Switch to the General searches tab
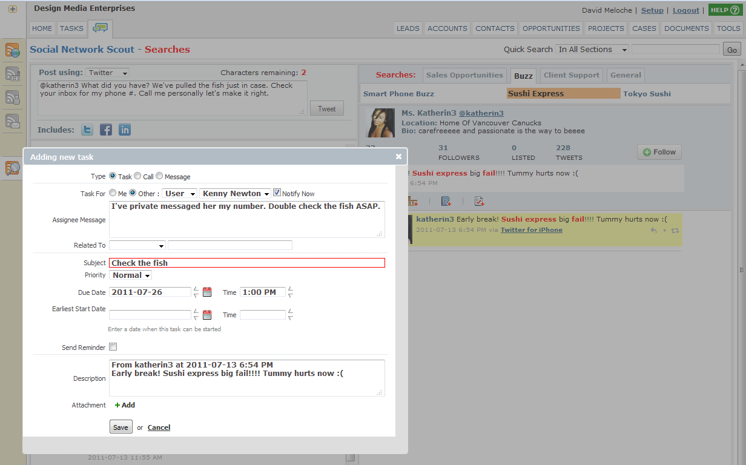This screenshot has width=746, height=465. (x=626, y=75)
